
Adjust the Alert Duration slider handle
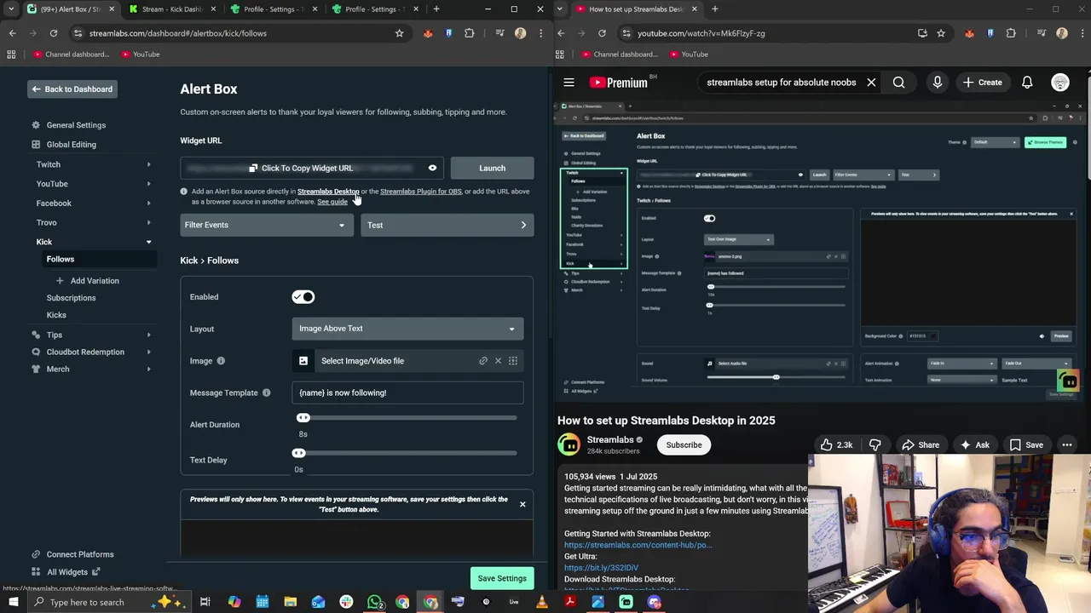[303, 418]
